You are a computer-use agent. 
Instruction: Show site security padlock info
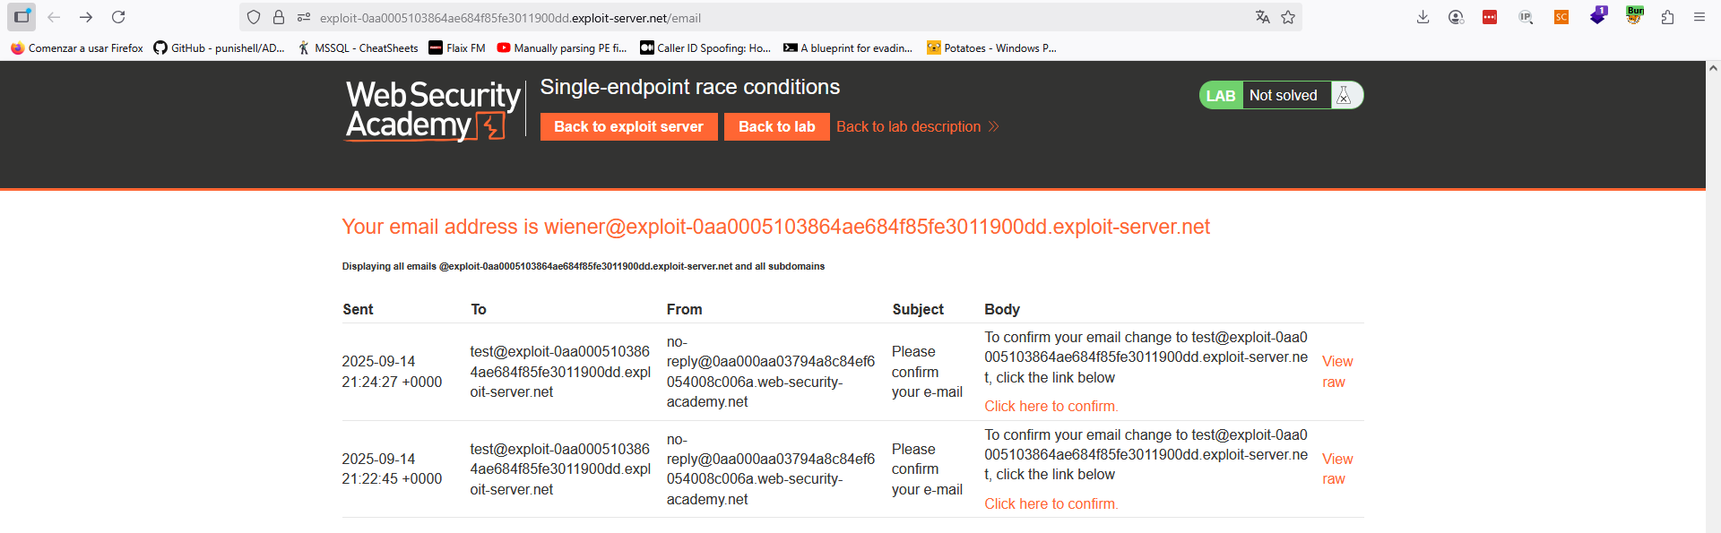[x=279, y=17]
